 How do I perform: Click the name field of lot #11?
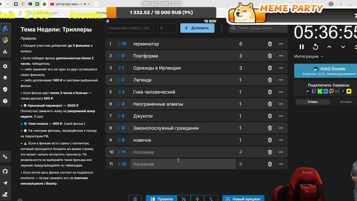(x=183, y=152)
